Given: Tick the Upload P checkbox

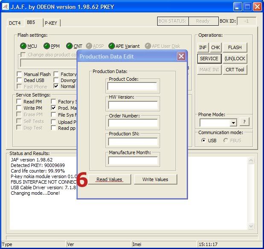Looking at the screenshot, I should click(x=53, y=122).
